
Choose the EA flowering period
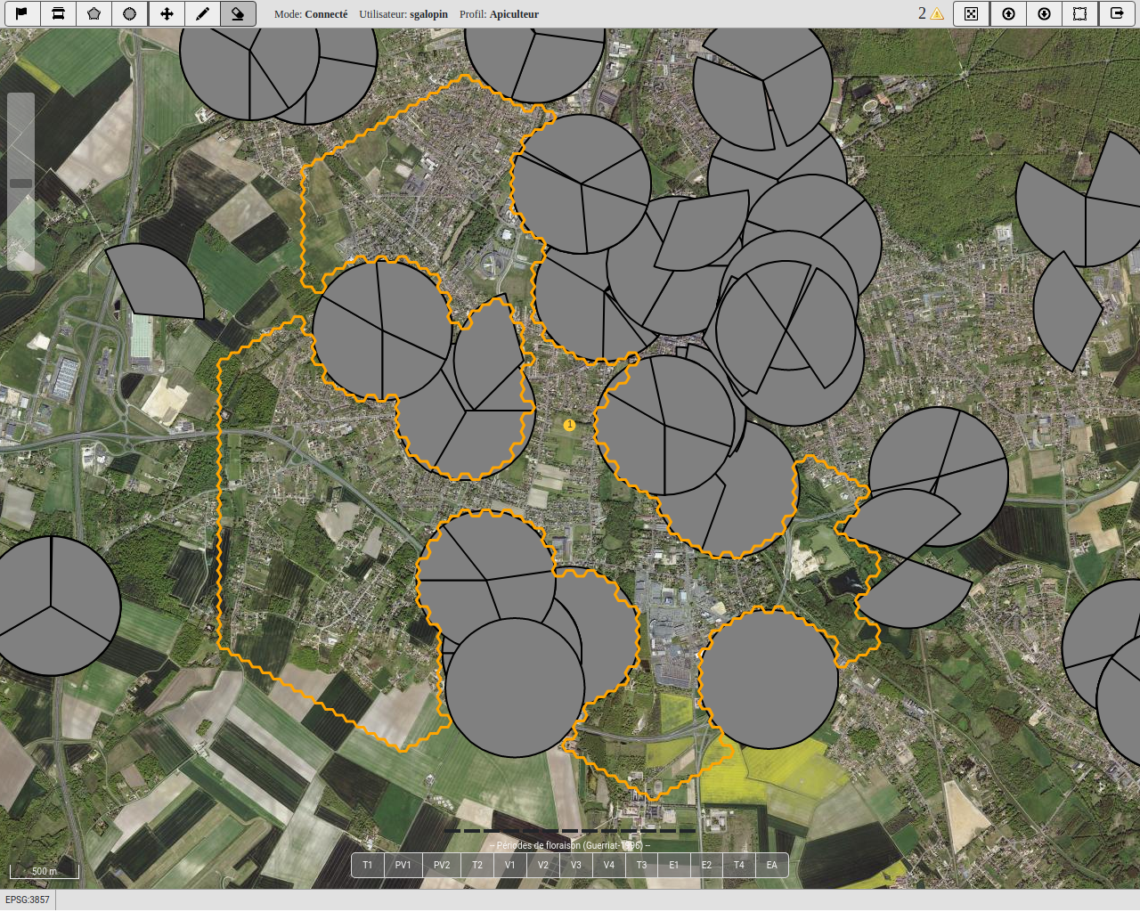point(771,865)
